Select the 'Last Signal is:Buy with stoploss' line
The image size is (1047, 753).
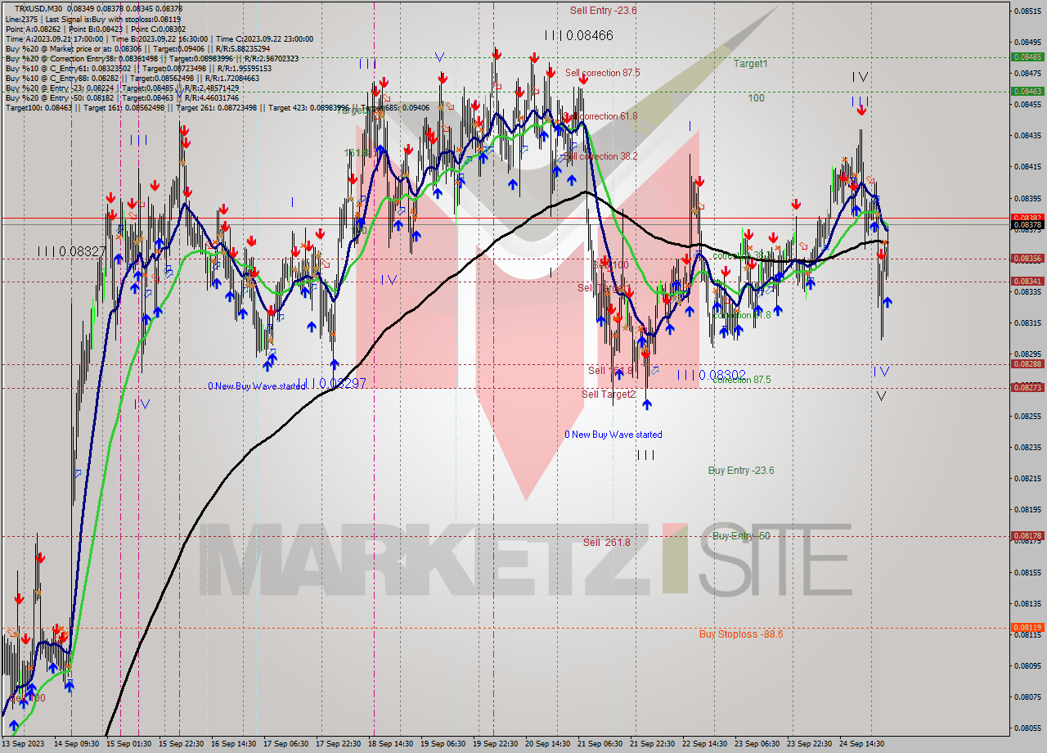click(113, 19)
